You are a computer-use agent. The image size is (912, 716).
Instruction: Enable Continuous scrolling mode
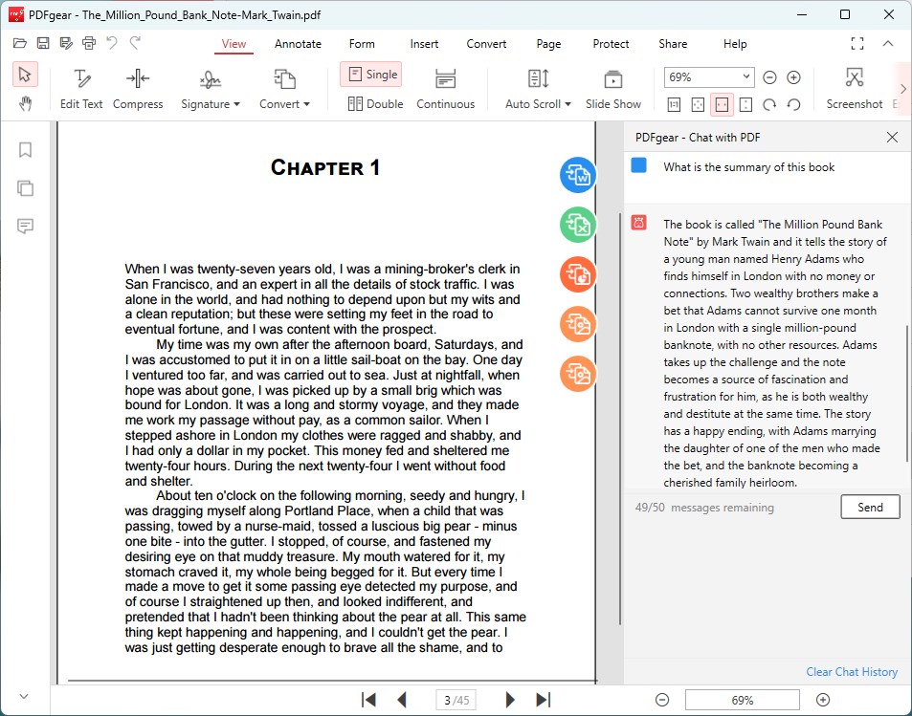pyautogui.click(x=445, y=86)
